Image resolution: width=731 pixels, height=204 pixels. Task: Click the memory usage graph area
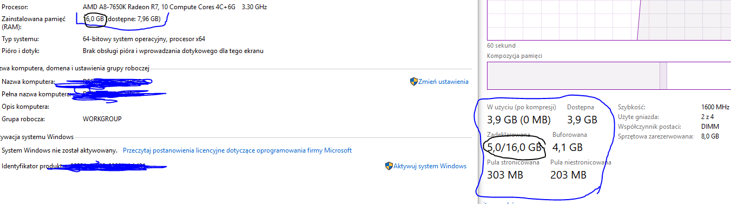coord(609,20)
